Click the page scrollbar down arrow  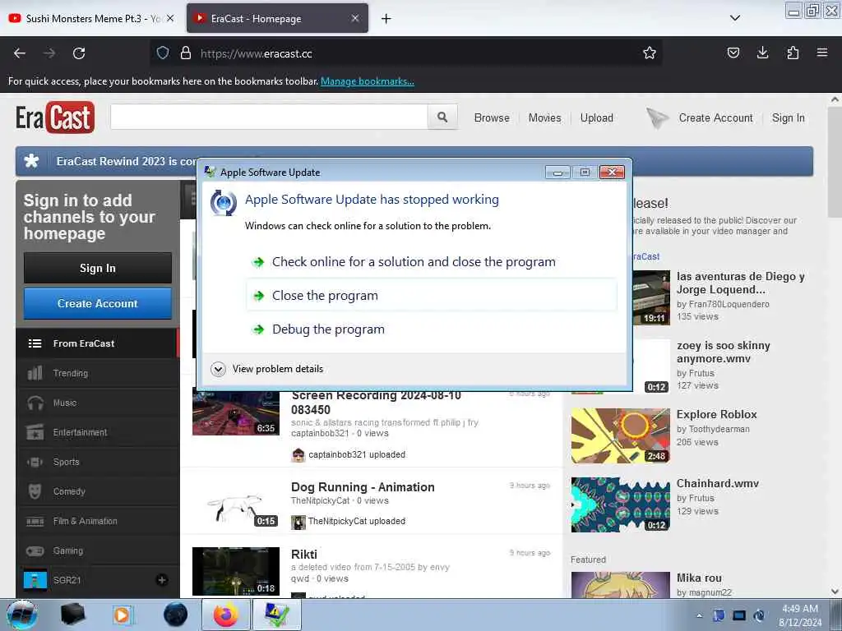(835, 592)
